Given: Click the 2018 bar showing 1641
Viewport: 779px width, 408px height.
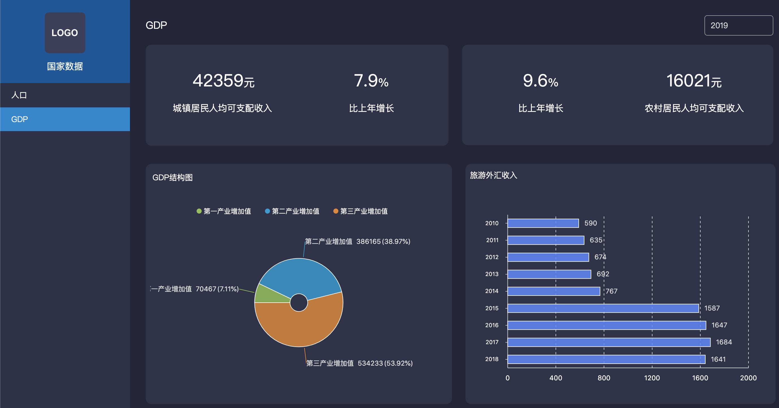Looking at the screenshot, I should 606,359.
